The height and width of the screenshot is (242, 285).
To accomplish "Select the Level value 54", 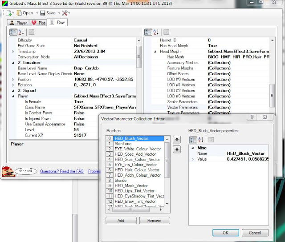I will pyautogui.click(x=76, y=130).
